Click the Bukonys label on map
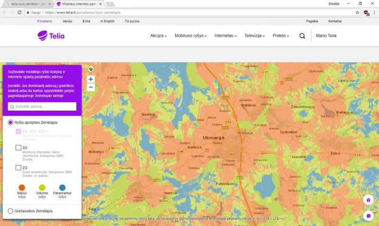The height and width of the screenshot is (226, 379). pos(96,152)
